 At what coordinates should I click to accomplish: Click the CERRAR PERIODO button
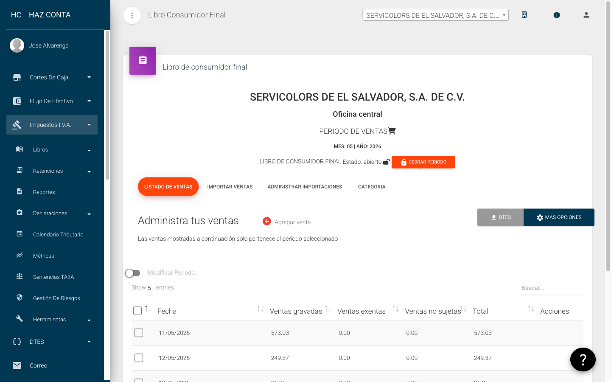pos(423,162)
